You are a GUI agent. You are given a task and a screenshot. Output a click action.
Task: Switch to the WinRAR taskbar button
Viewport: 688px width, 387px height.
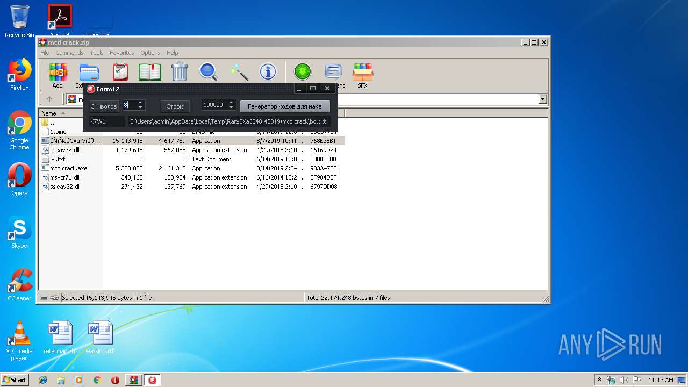pyautogui.click(x=134, y=380)
